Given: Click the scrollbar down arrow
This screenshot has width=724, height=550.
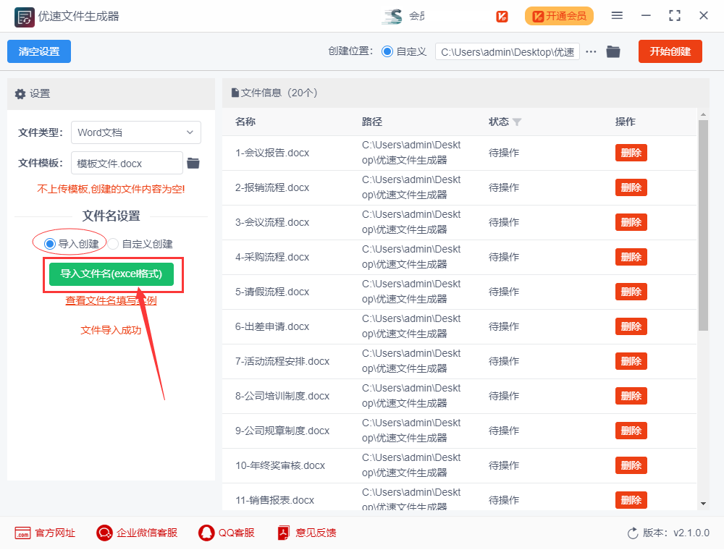Looking at the screenshot, I should click(x=703, y=504).
